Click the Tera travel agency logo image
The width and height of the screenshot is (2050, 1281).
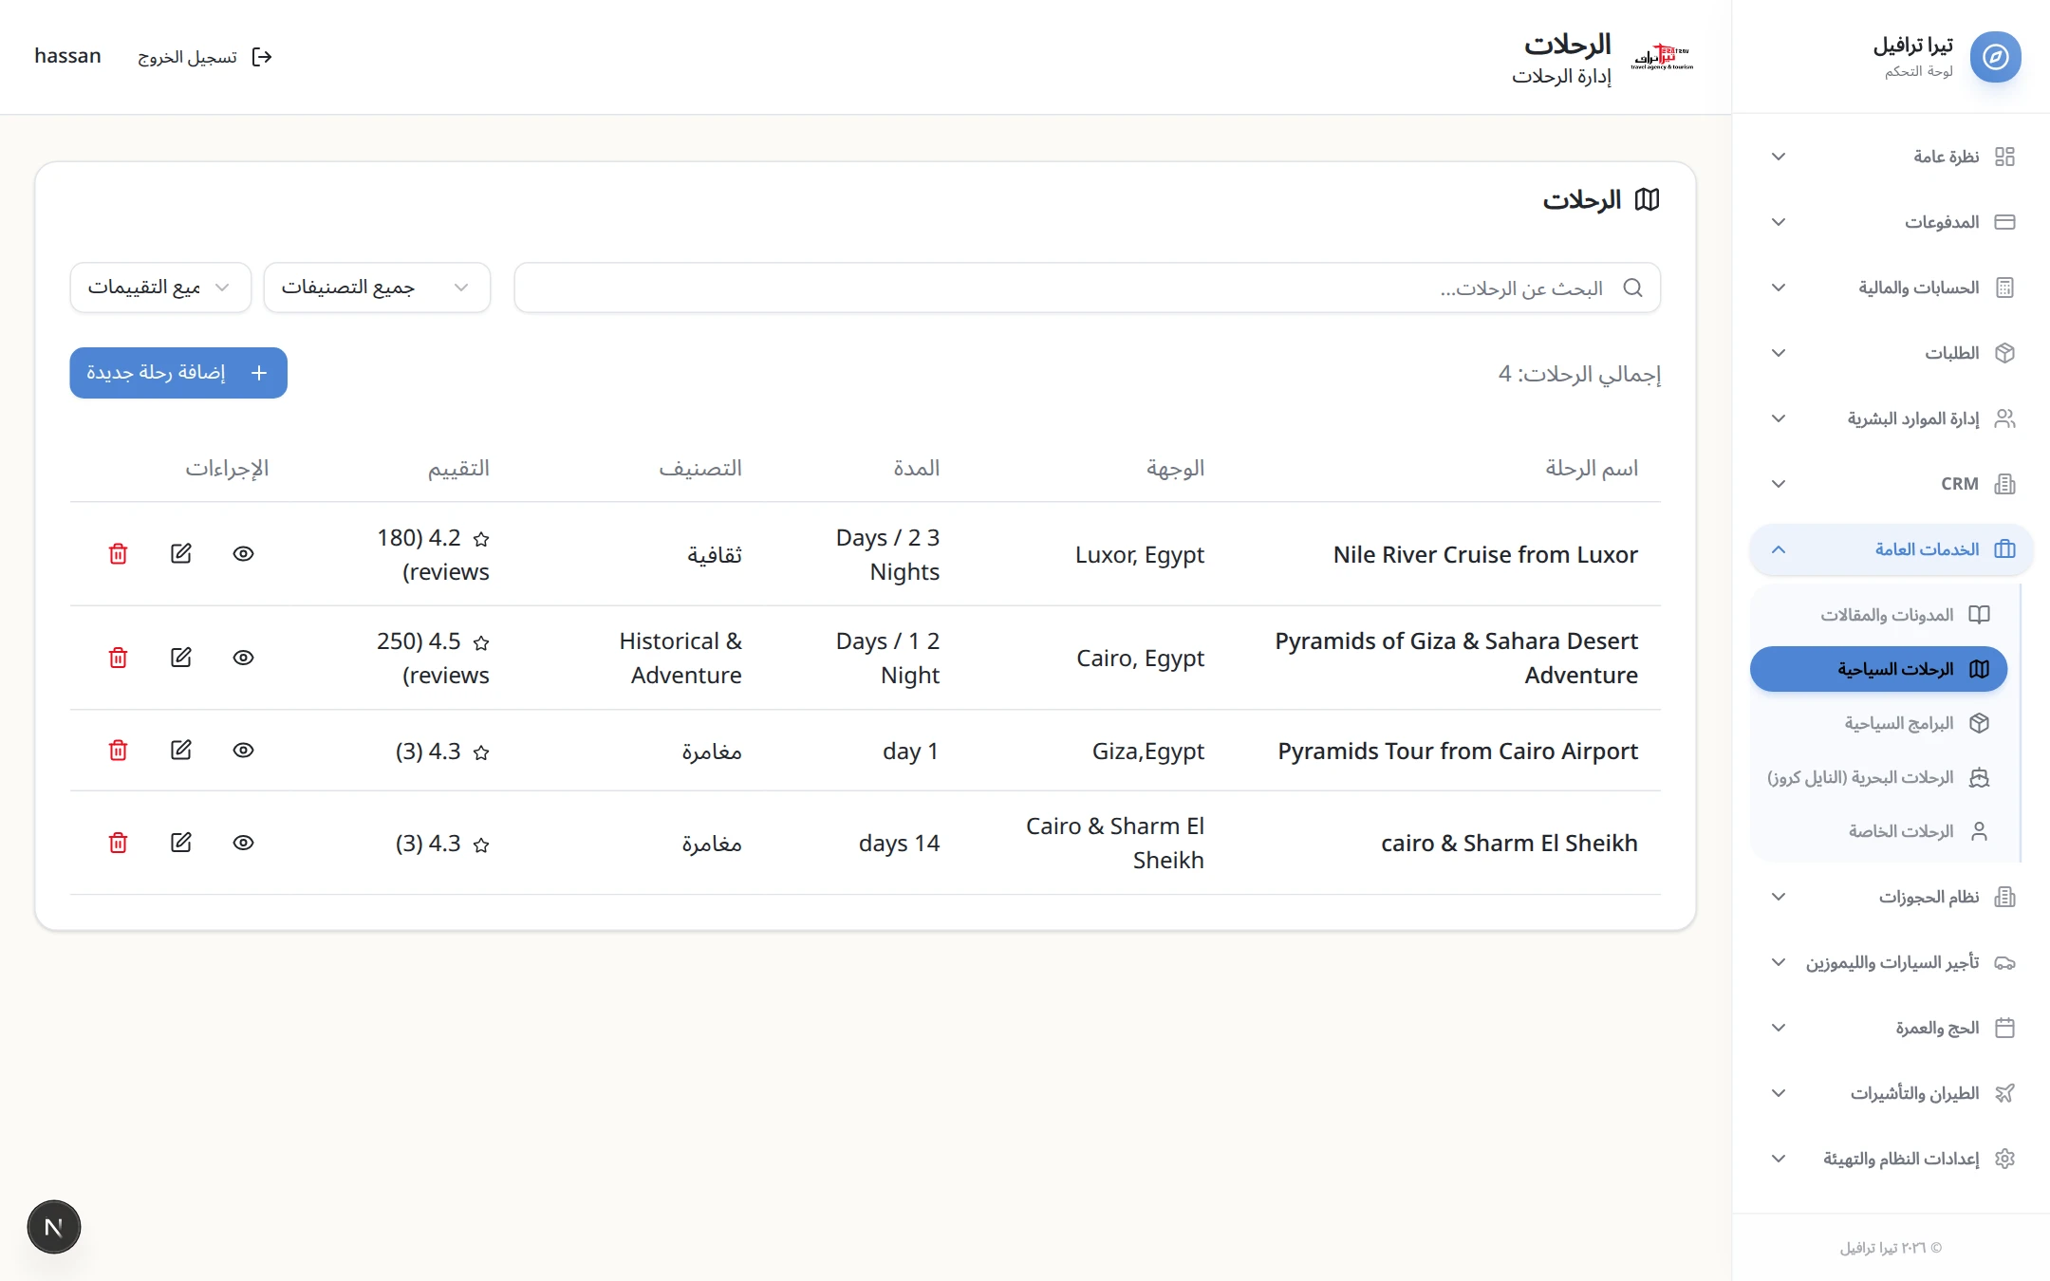tap(1662, 57)
